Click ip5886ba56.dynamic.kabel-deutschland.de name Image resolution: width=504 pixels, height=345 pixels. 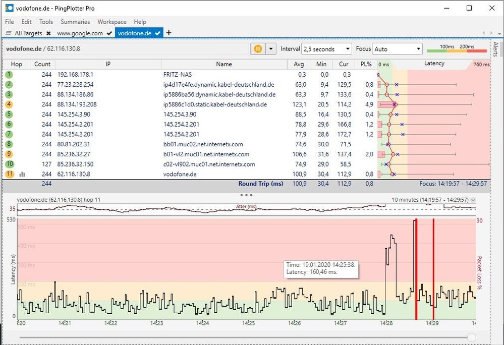click(x=219, y=94)
